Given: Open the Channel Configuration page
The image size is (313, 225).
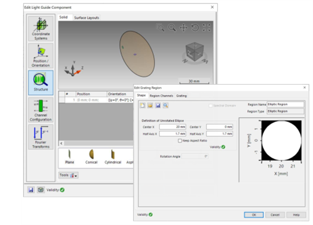Looking at the screenshot, I should 41,110.
